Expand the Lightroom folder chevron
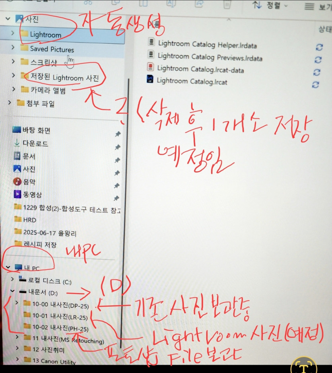The height and width of the screenshot is (373, 332). coord(13,33)
